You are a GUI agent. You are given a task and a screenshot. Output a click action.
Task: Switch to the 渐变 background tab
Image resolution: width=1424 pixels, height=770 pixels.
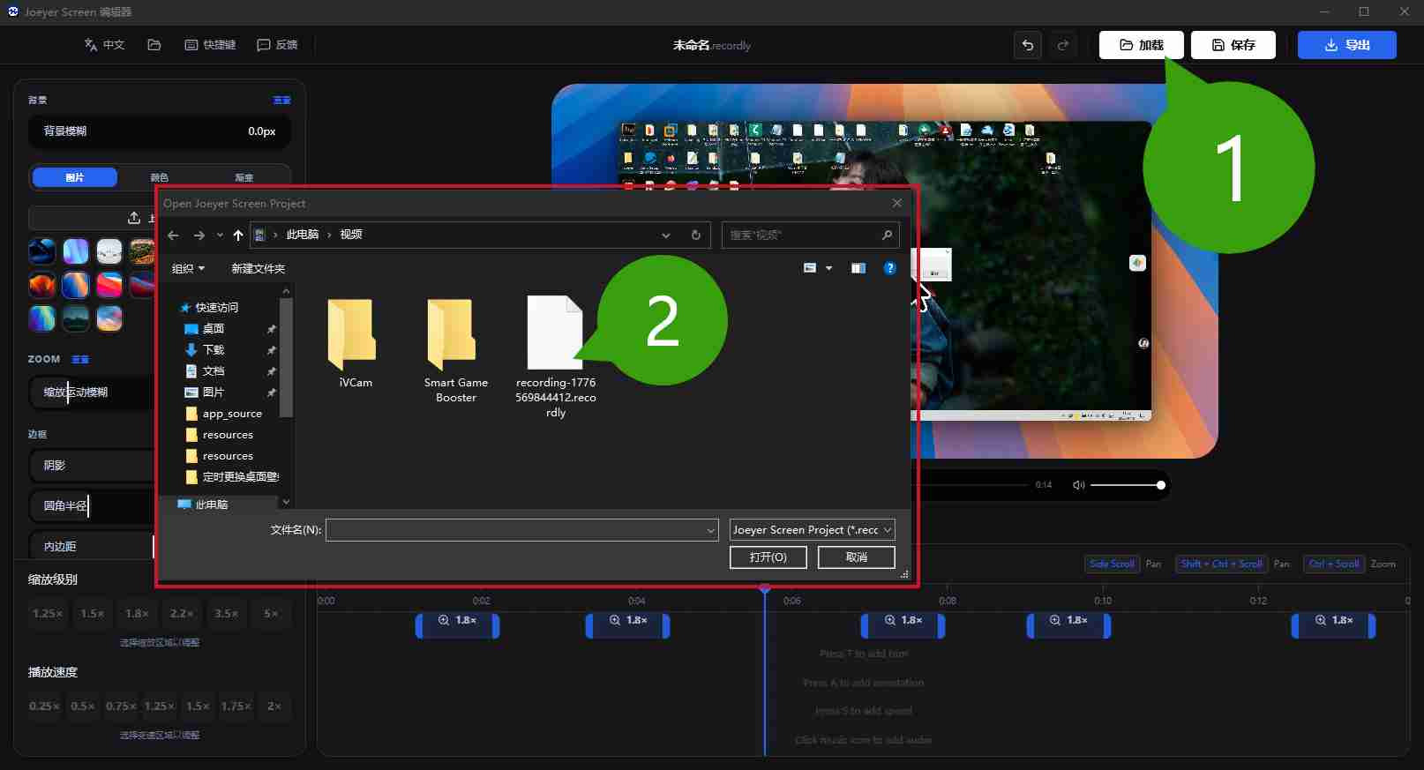[244, 177]
